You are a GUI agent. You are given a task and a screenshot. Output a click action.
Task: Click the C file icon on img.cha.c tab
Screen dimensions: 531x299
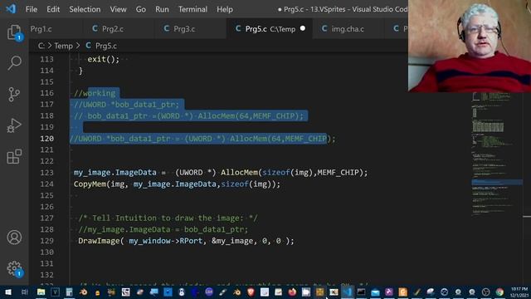tap(324, 29)
